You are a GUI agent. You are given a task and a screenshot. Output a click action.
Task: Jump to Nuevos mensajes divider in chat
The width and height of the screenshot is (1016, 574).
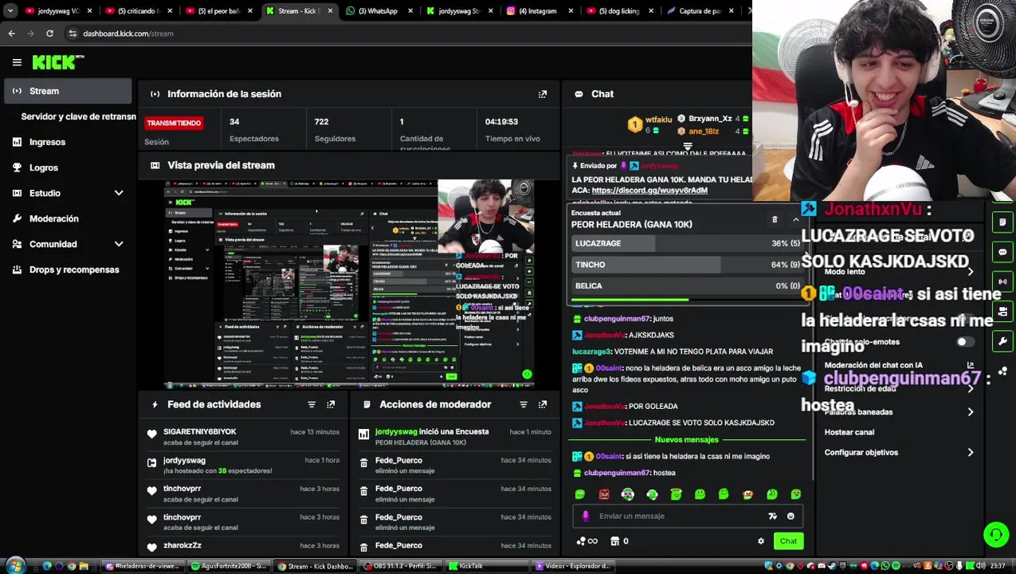(x=686, y=439)
